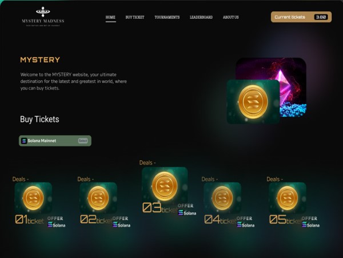Select the 05 ticket coin deal
Viewport: 343px width, 258px height.
(287, 198)
